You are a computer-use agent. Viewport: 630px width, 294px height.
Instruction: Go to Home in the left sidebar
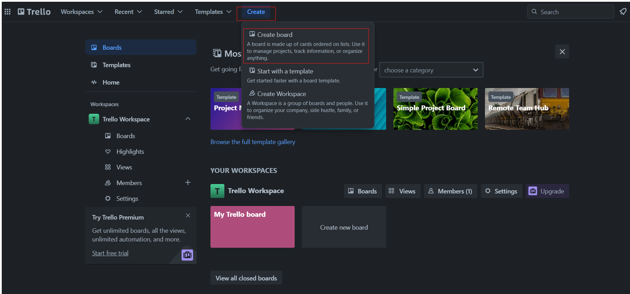click(x=141, y=82)
